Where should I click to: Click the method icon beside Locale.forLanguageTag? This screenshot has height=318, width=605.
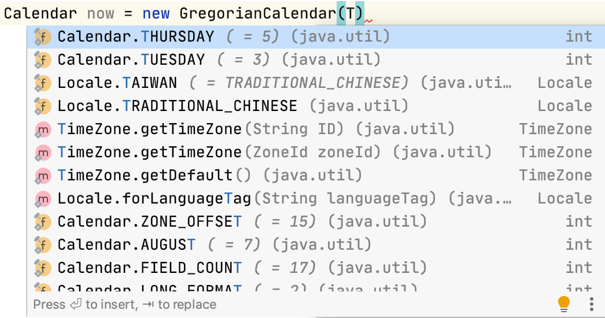pyautogui.click(x=43, y=199)
